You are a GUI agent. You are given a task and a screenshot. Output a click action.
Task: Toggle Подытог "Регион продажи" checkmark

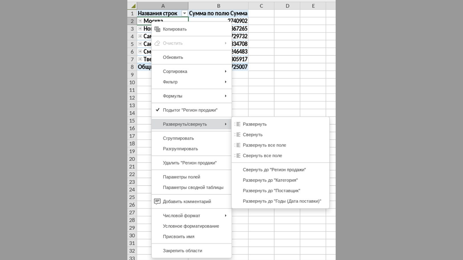(157, 110)
